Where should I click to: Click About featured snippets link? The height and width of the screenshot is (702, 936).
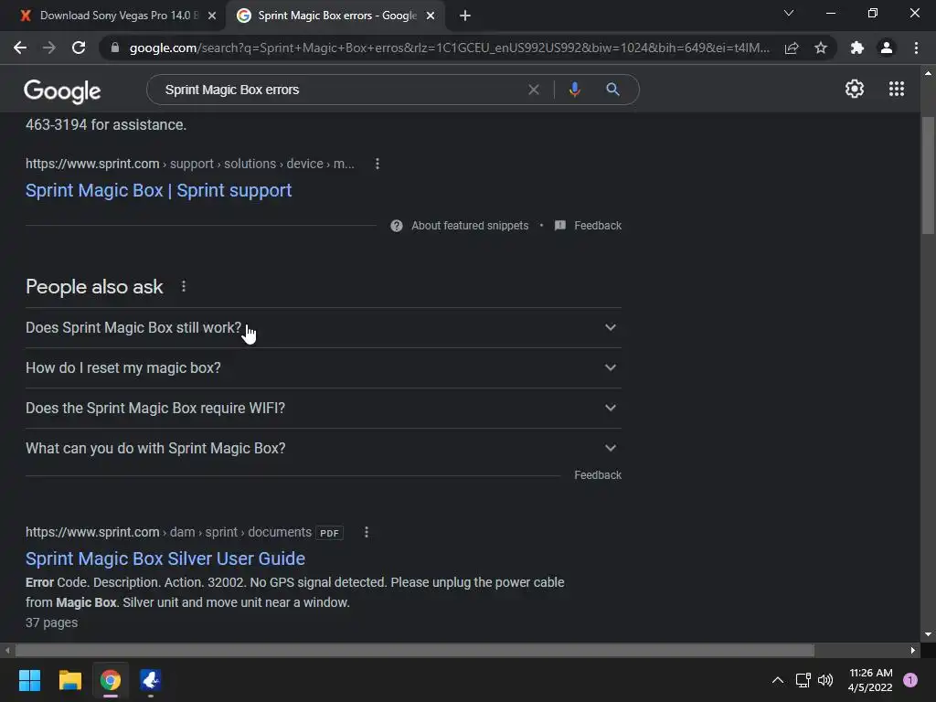point(470,226)
